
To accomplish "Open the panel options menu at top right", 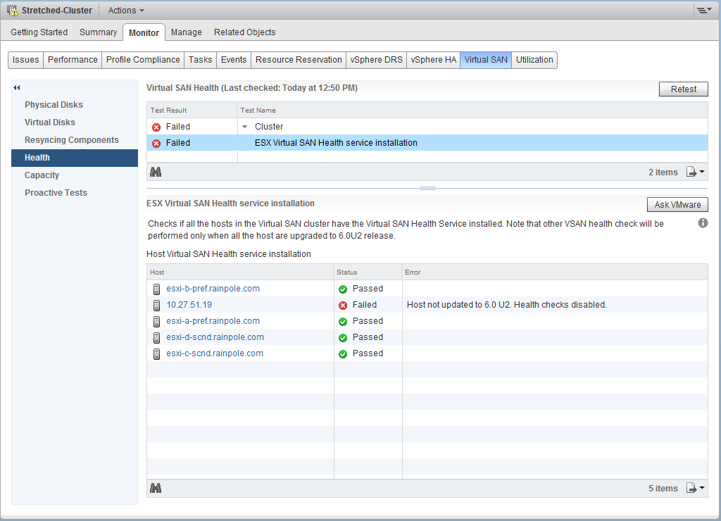I will coord(703,10).
